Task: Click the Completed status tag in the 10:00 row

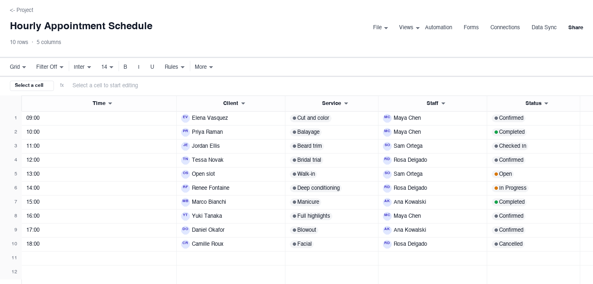Action: 509,132
